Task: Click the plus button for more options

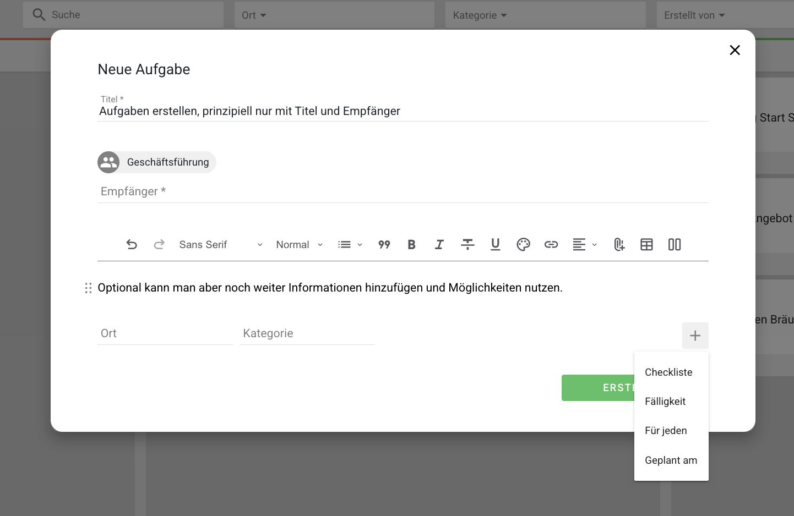Action: [695, 336]
